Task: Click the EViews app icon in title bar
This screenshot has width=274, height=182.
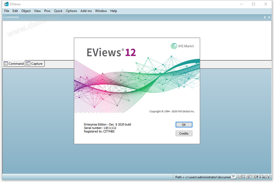Action: pos(6,4)
